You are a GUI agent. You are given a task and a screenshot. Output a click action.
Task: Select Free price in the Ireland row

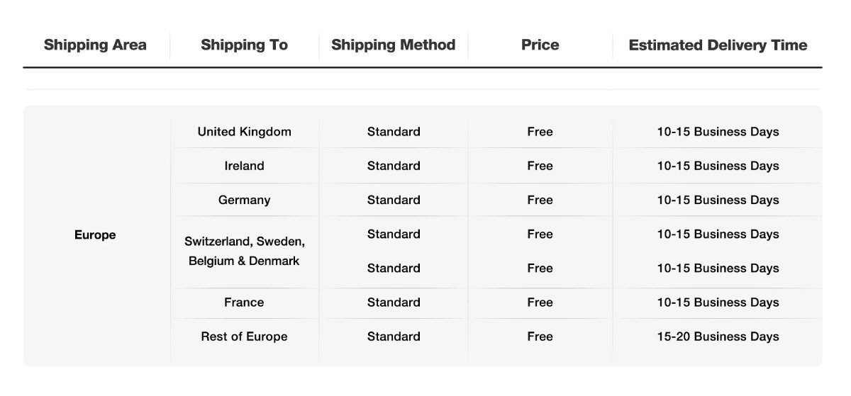click(540, 166)
